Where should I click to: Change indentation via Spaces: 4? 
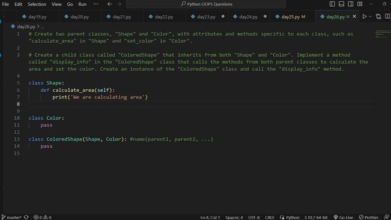coord(234,218)
